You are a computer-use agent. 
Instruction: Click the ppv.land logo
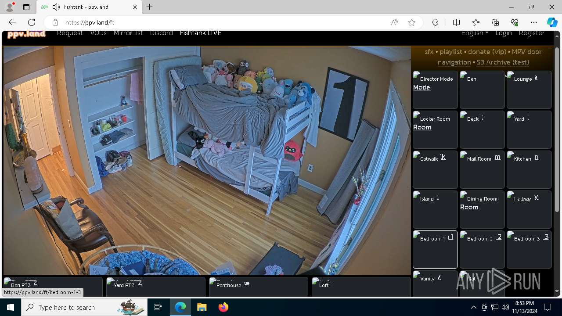point(26,34)
